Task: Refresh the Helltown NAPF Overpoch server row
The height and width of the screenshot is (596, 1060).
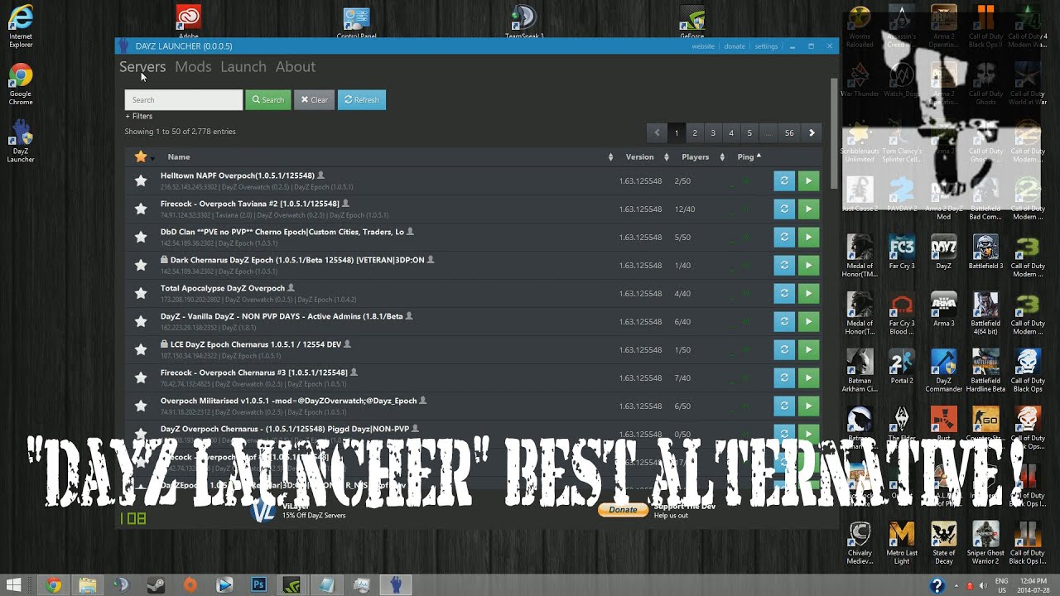Action: point(784,180)
